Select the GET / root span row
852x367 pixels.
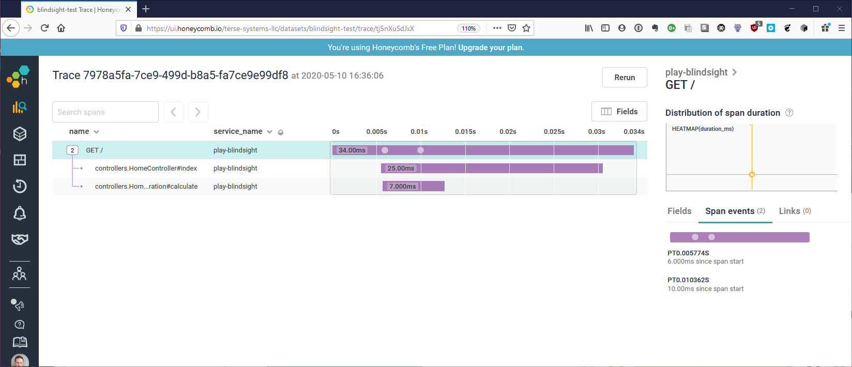click(x=349, y=150)
